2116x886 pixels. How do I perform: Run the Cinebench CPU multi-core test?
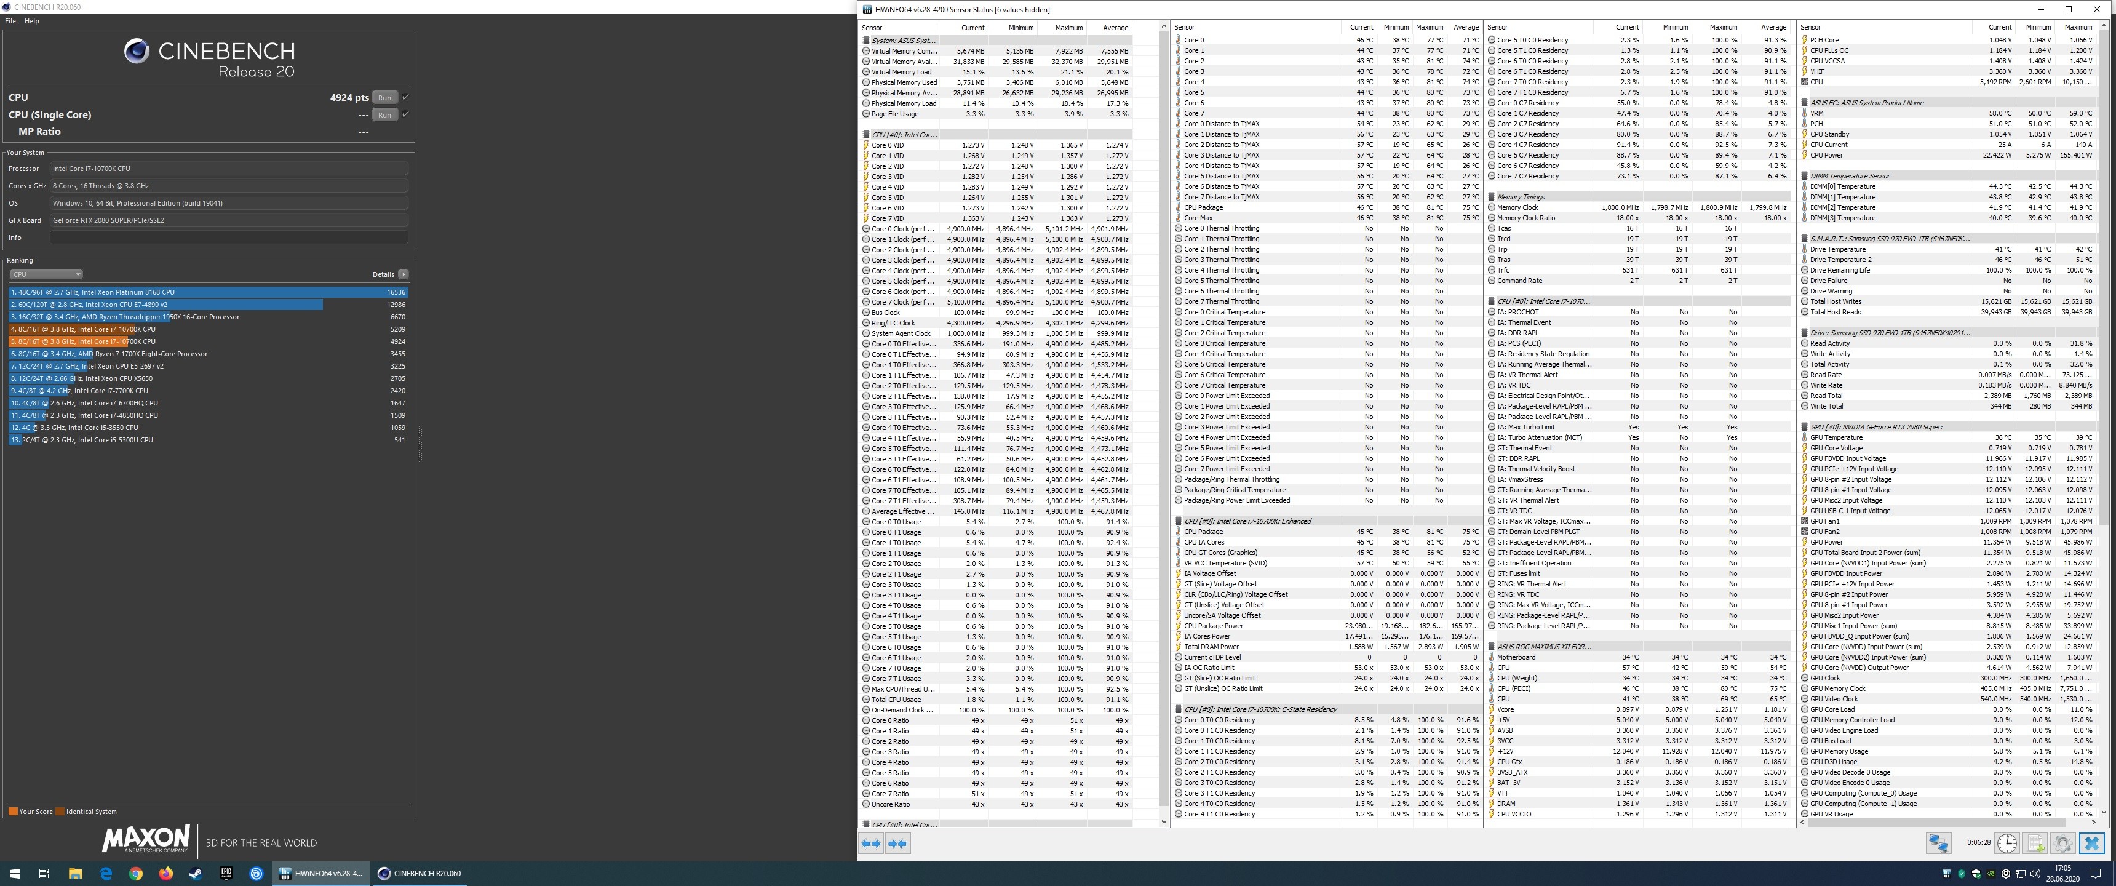[384, 97]
